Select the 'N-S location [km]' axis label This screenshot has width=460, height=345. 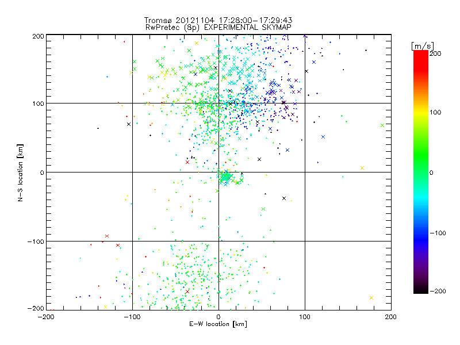click(x=20, y=172)
